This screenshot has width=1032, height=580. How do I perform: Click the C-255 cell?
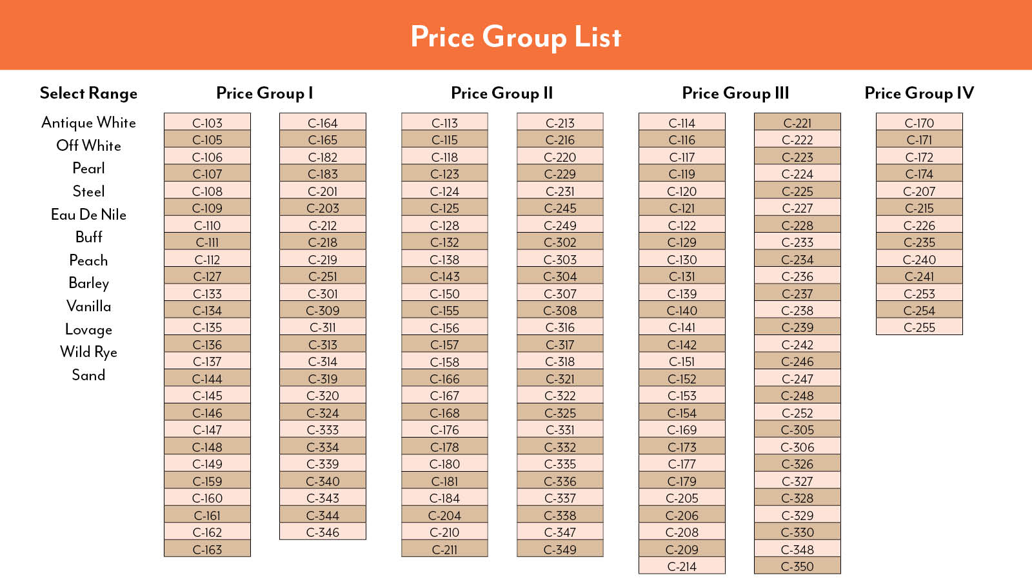click(919, 327)
